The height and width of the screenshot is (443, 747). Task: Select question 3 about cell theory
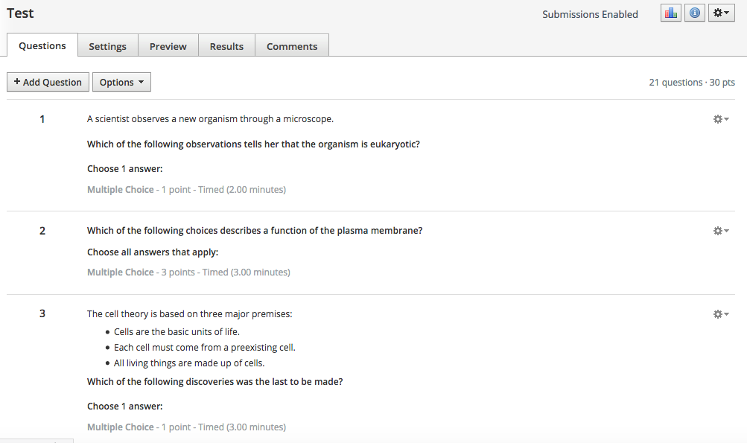pos(214,382)
